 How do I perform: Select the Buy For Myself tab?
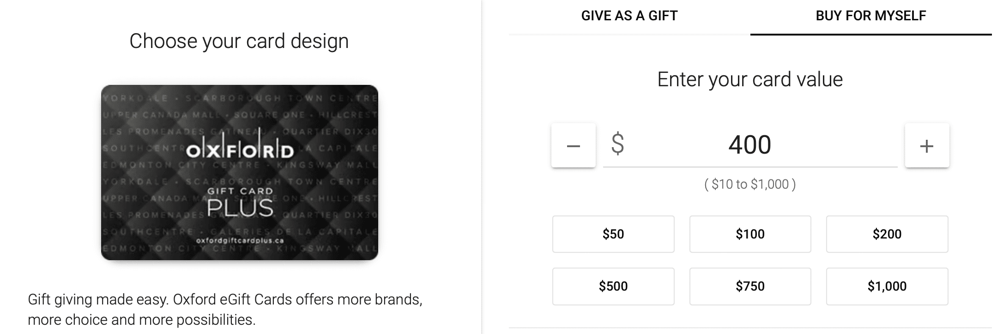pos(870,16)
